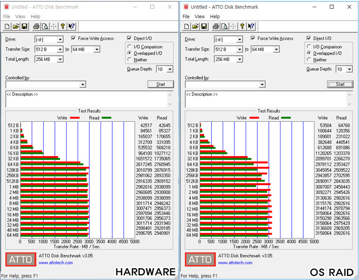Screen dimensions: 359x280
Task: Open Help menu in OS RAID window
Action: tap(215, 16)
